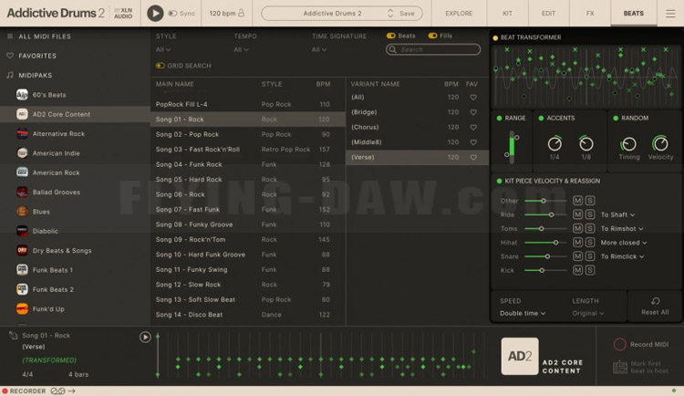Viewport: 684px width, 396px height.
Task: Toggle the Grid Search switch
Action: click(x=161, y=66)
